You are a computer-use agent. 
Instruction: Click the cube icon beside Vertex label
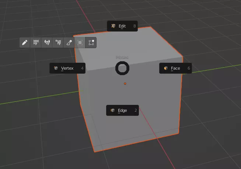tap(56, 68)
